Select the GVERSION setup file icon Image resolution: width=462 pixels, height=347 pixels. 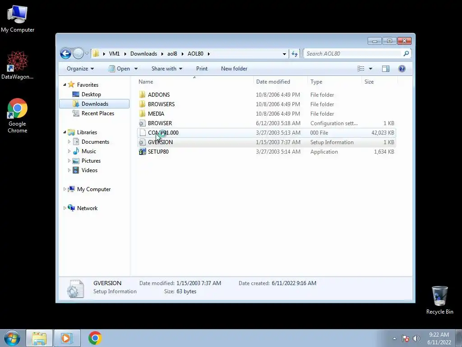pyautogui.click(x=142, y=142)
